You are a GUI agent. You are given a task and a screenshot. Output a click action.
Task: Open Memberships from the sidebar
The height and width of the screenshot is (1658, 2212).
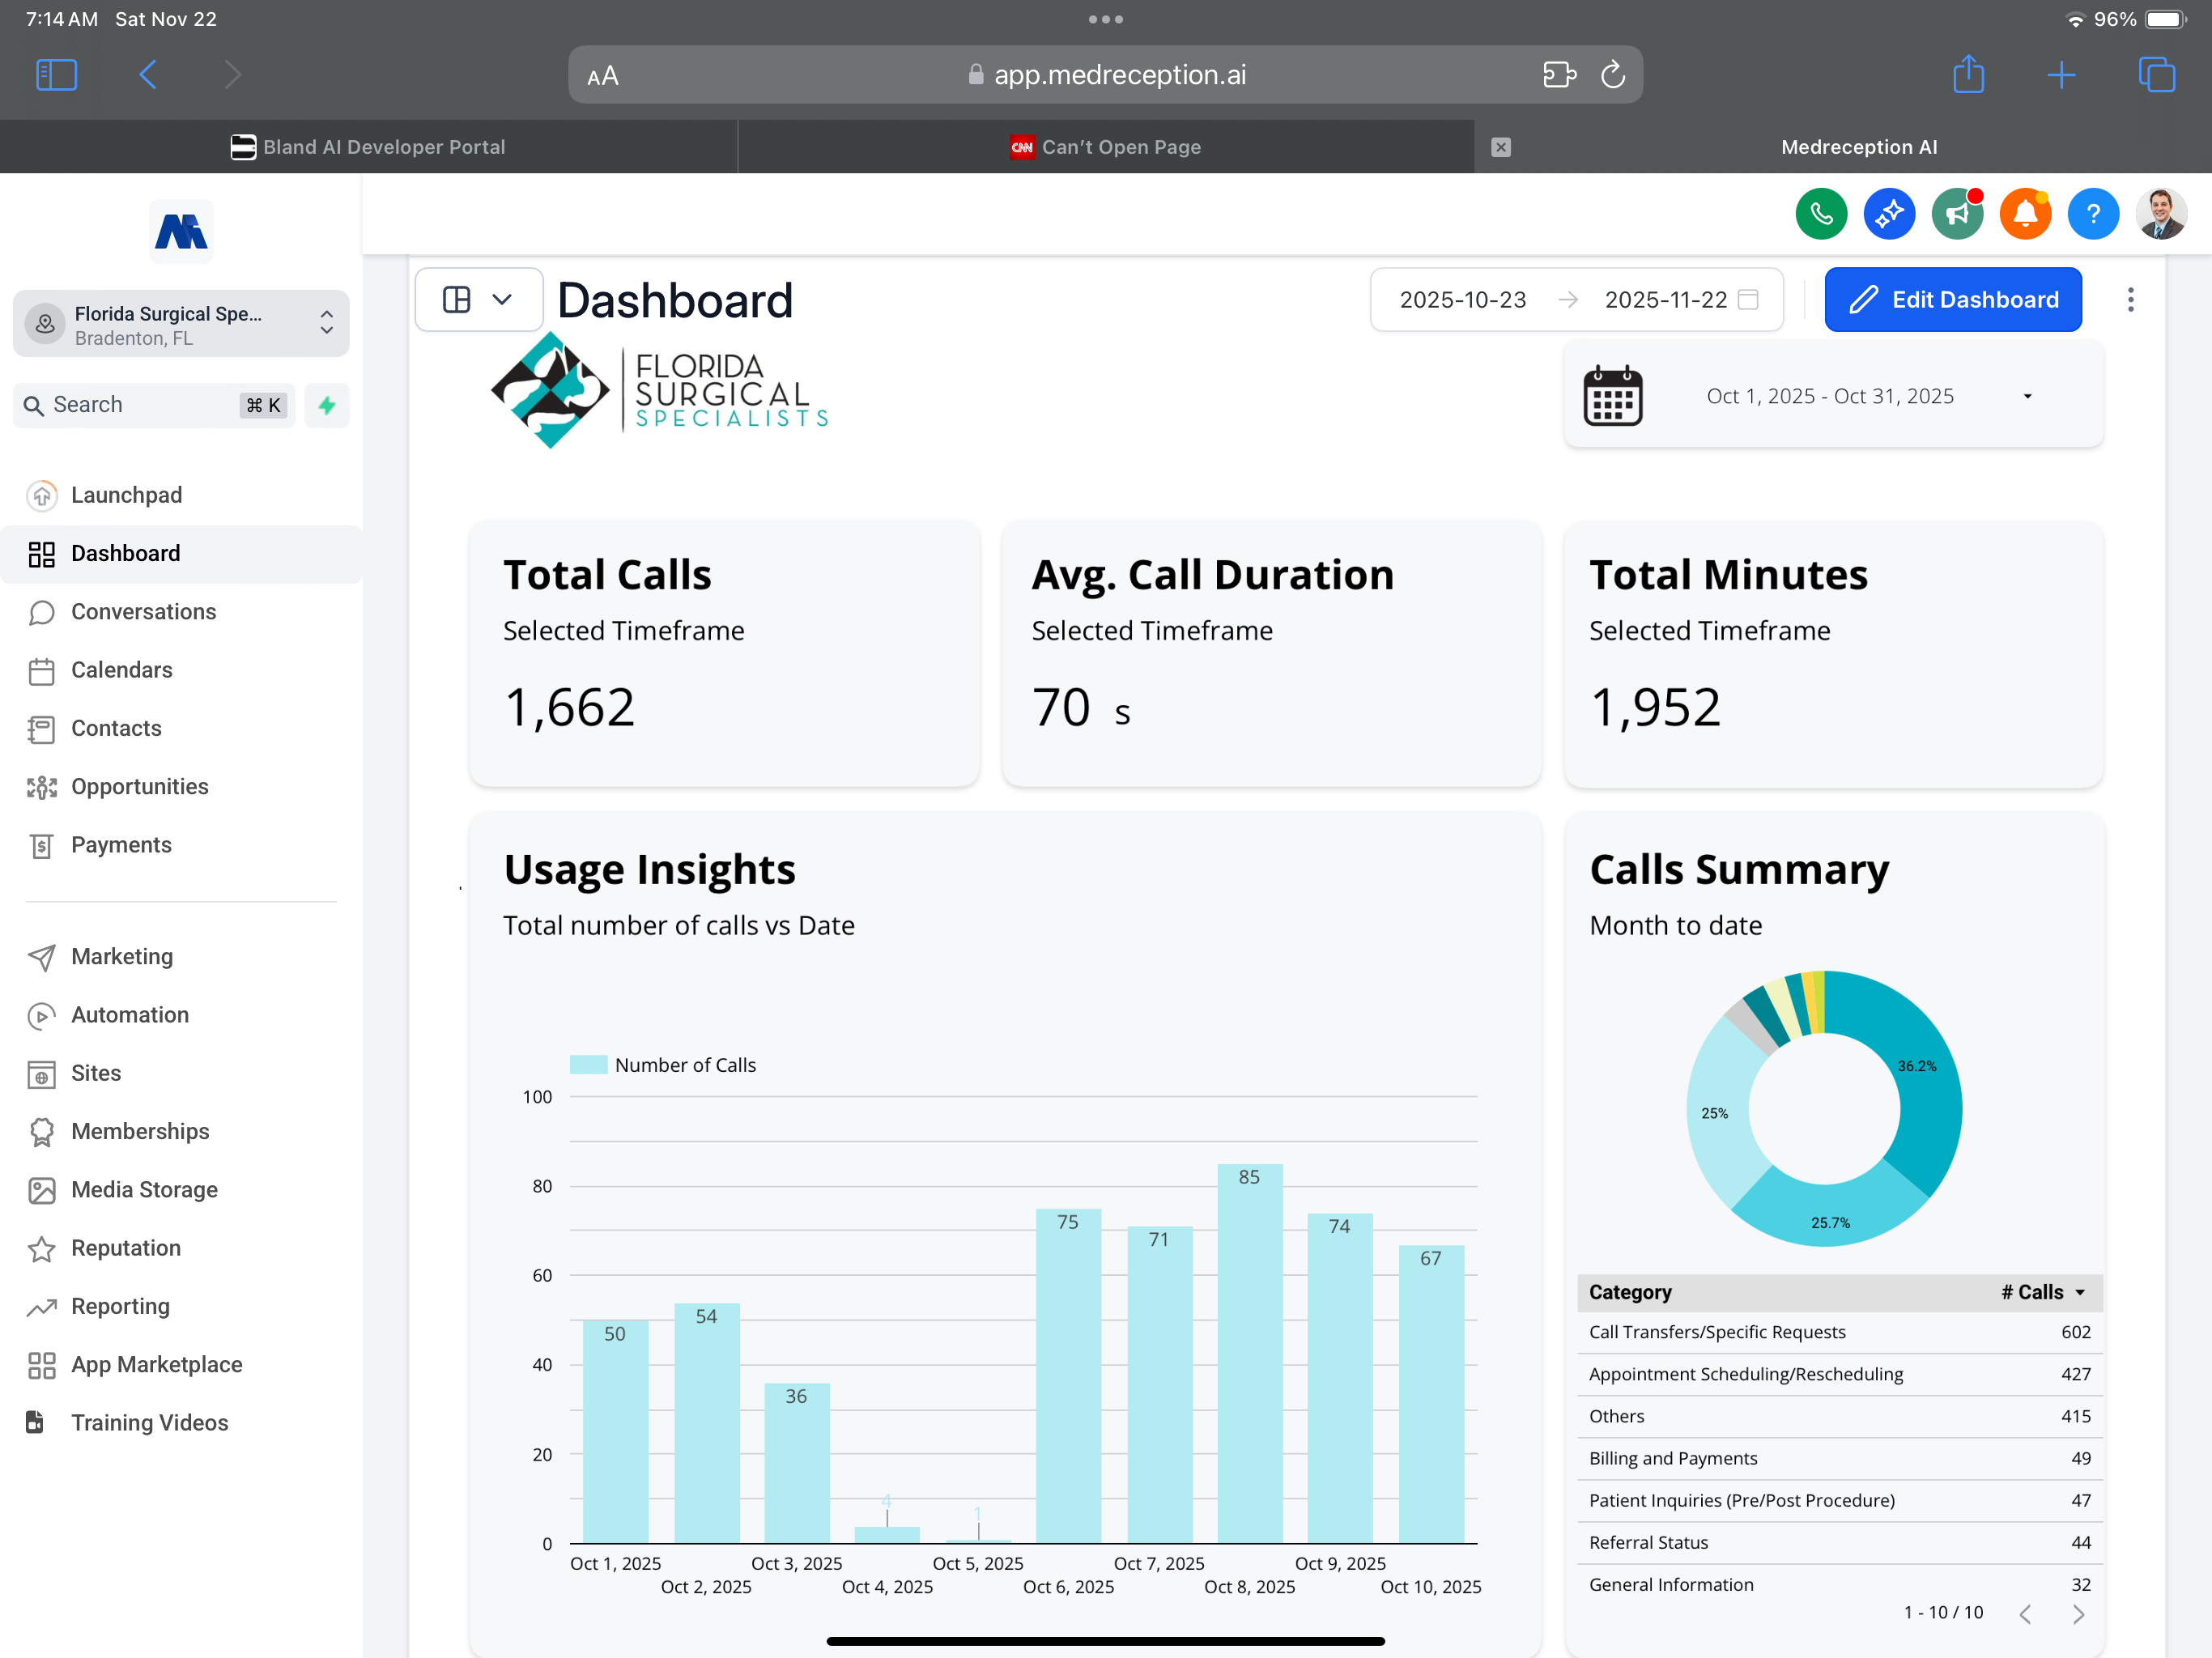(x=181, y=1132)
